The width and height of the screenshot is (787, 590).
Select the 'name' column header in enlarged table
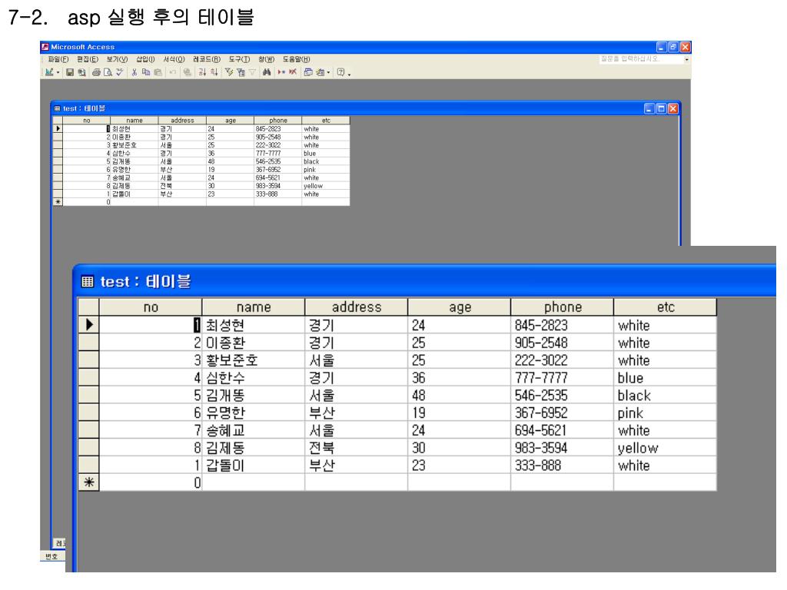tap(254, 307)
